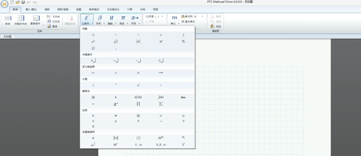The image size is (361, 156).
Task: Click the Mathcad application menu button
Action: 5,4
